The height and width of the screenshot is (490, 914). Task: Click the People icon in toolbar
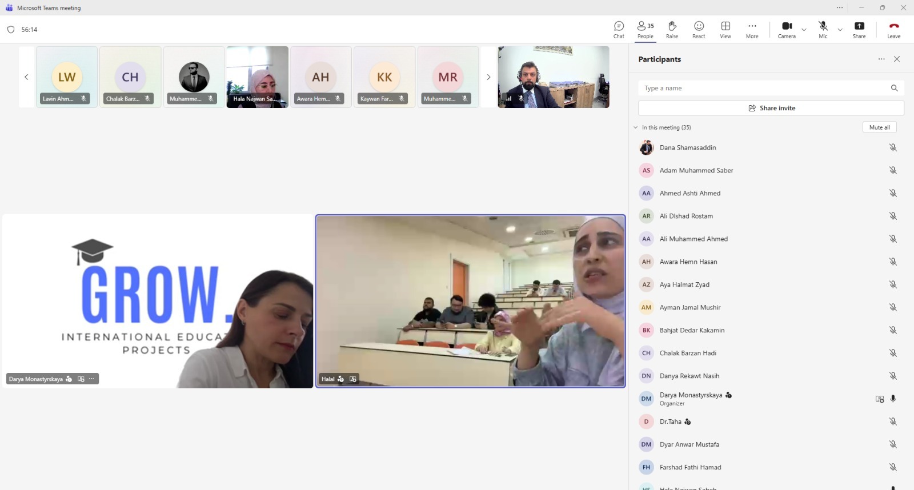[x=646, y=30]
